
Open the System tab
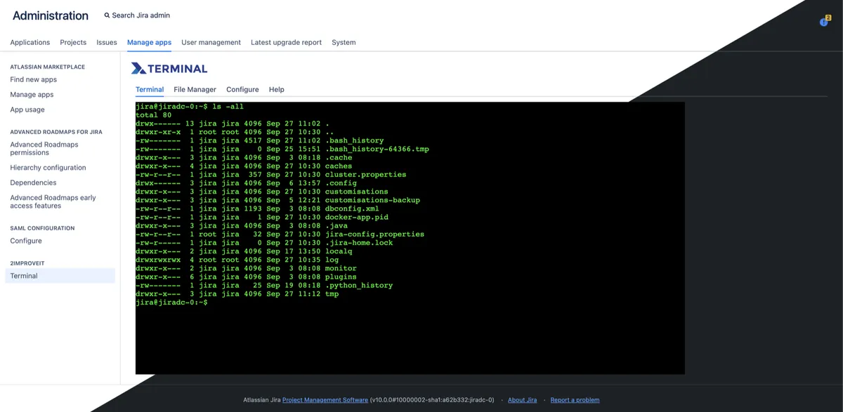tap(344, 42)
